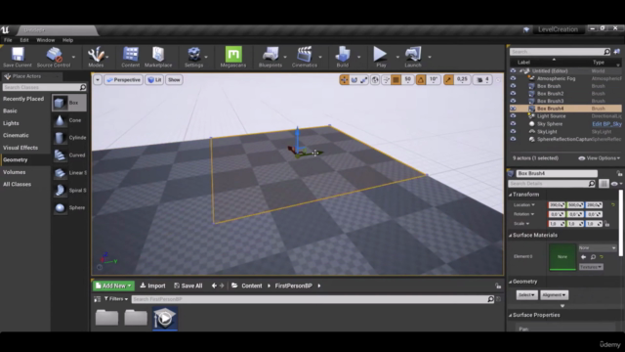Image resolution: width=625 pixels, height=352 pixels.
Task: Hide Light Source actor visibility
Action: tap(513, 116)
